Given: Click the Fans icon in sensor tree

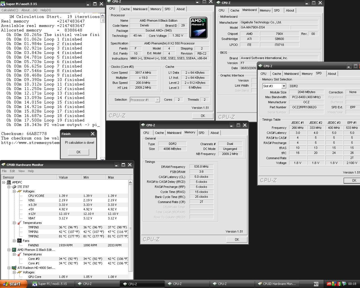Looking at the screenshot, I should [x=19, y=241].
